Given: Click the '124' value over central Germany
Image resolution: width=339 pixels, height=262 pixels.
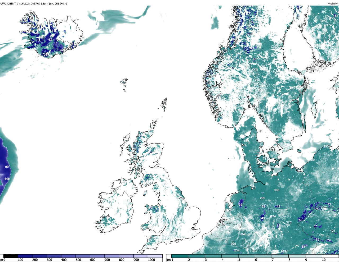Looking at the screenshot, I should 273,216.
